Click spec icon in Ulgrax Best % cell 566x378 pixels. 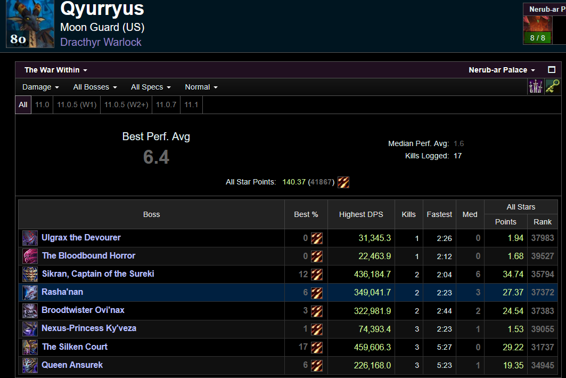click(317, 238)
